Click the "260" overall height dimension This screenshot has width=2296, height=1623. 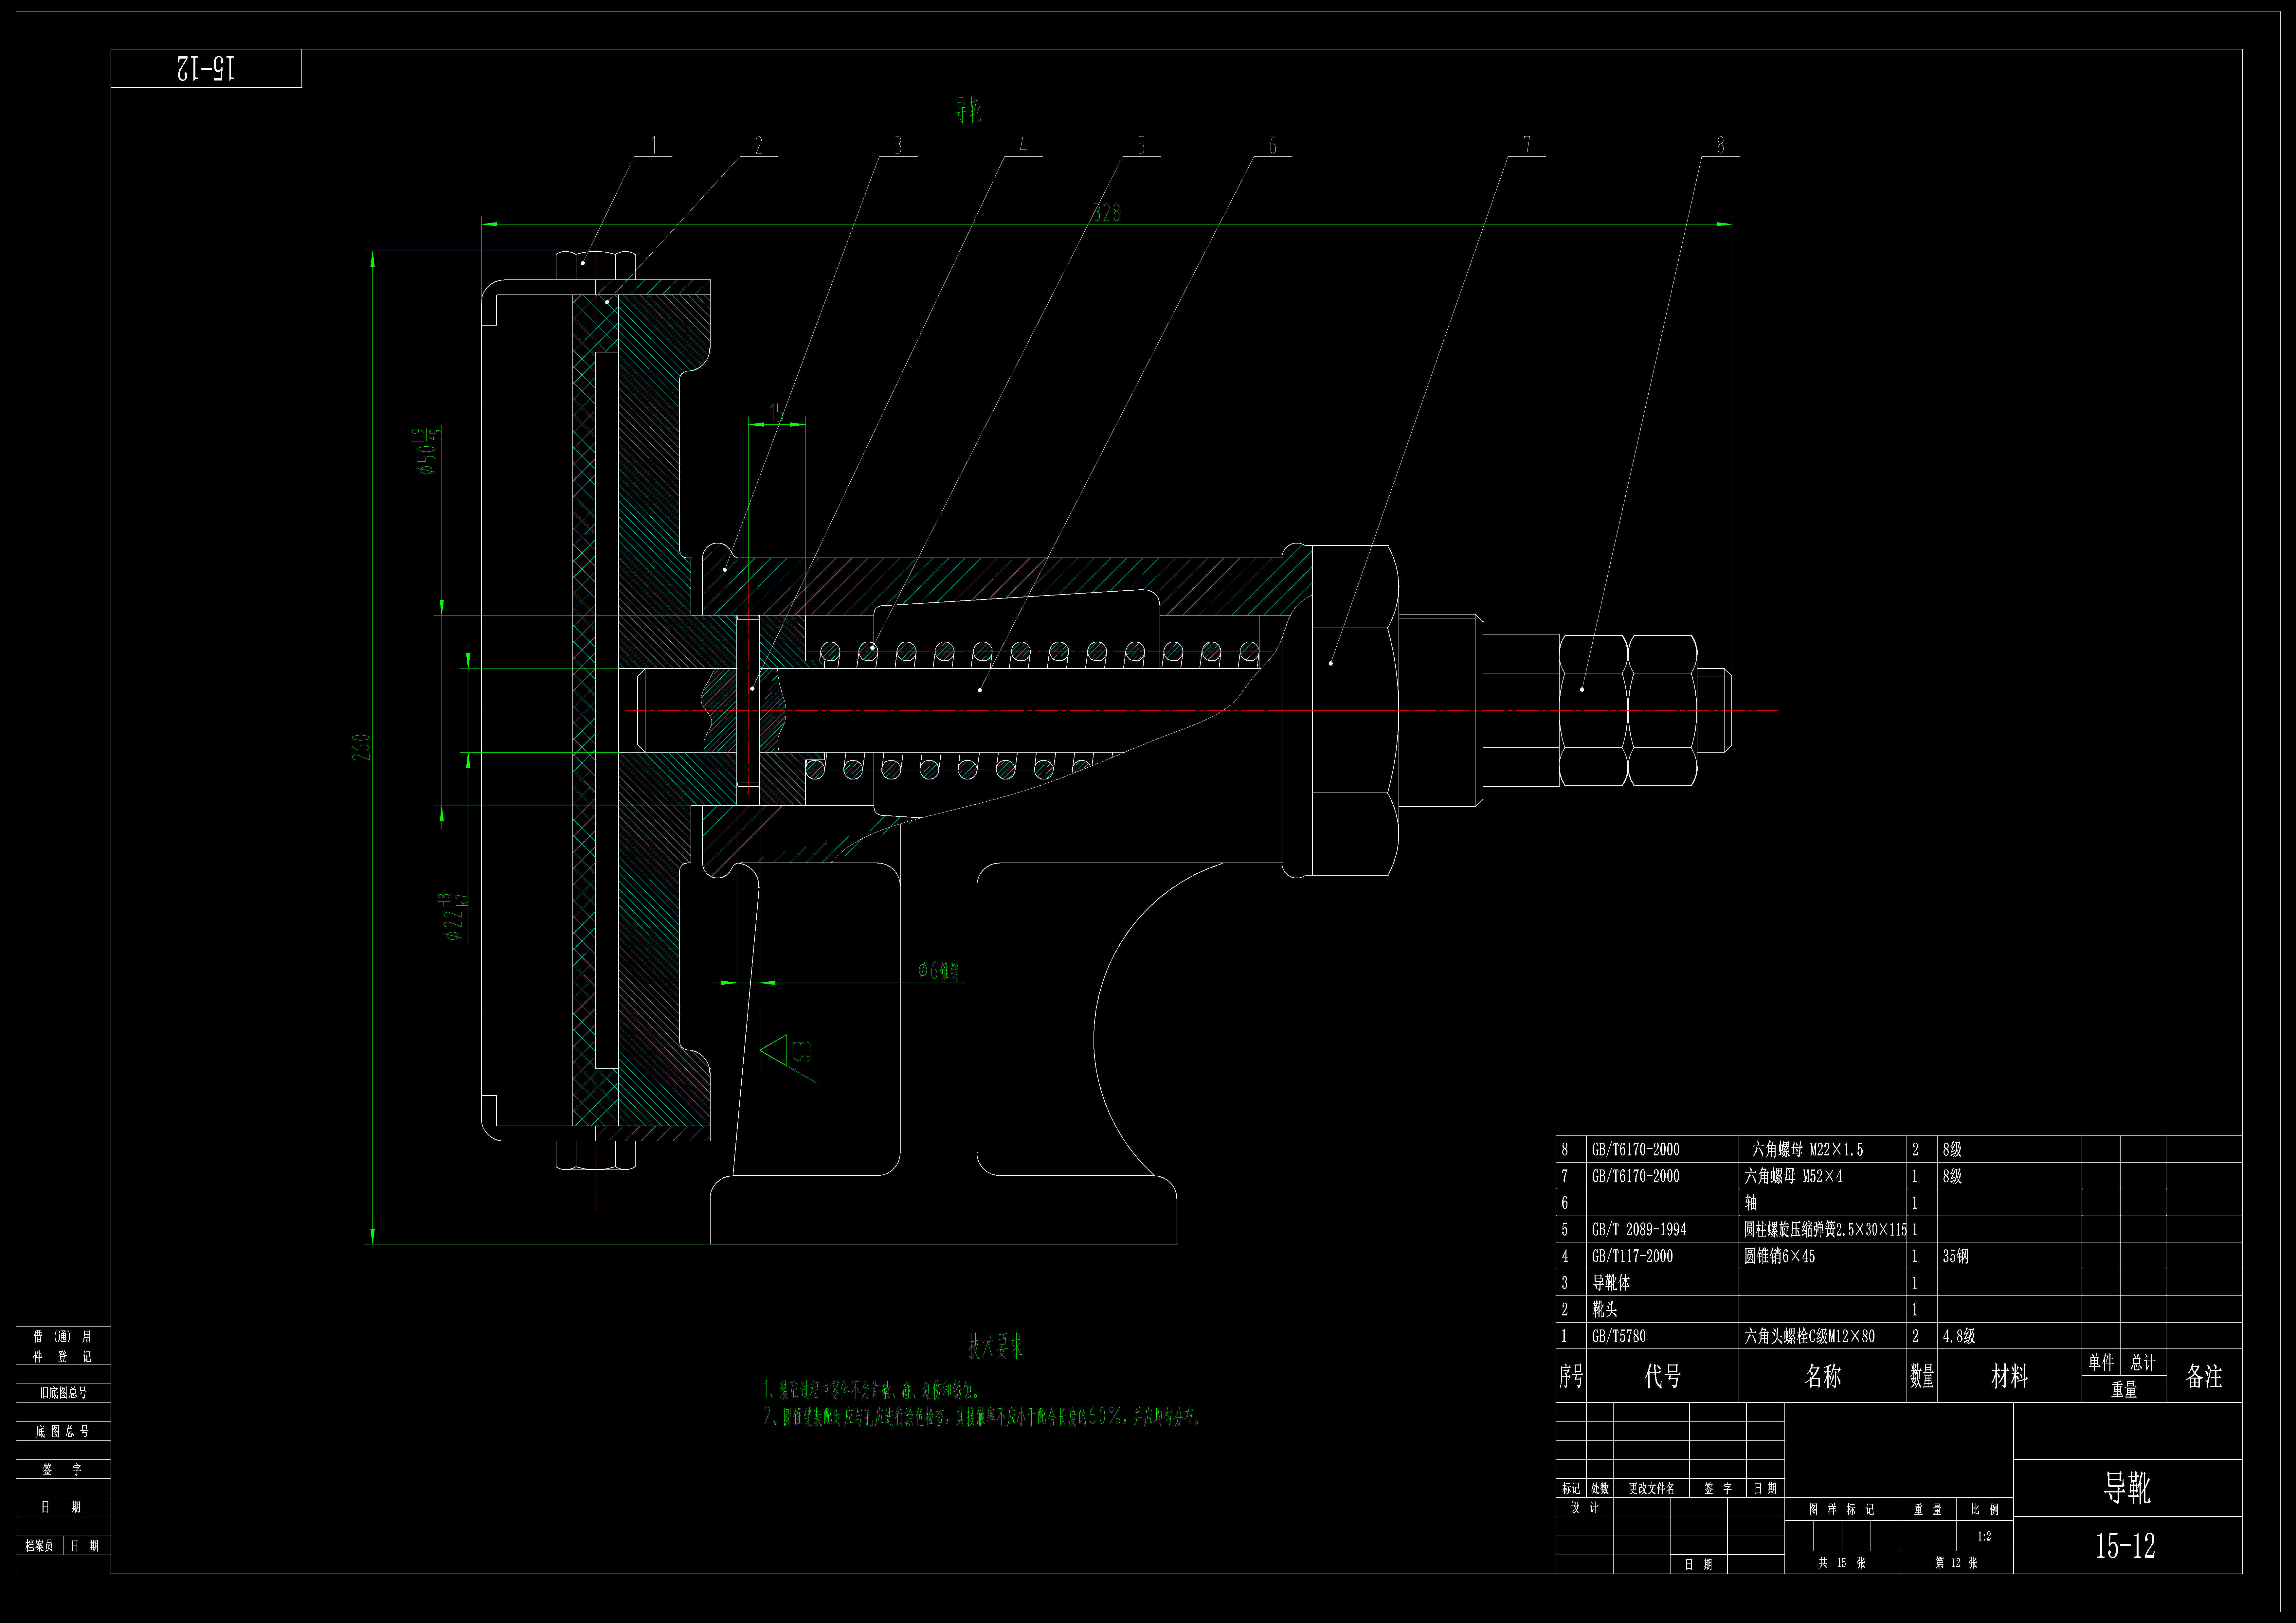click(361, 747)
